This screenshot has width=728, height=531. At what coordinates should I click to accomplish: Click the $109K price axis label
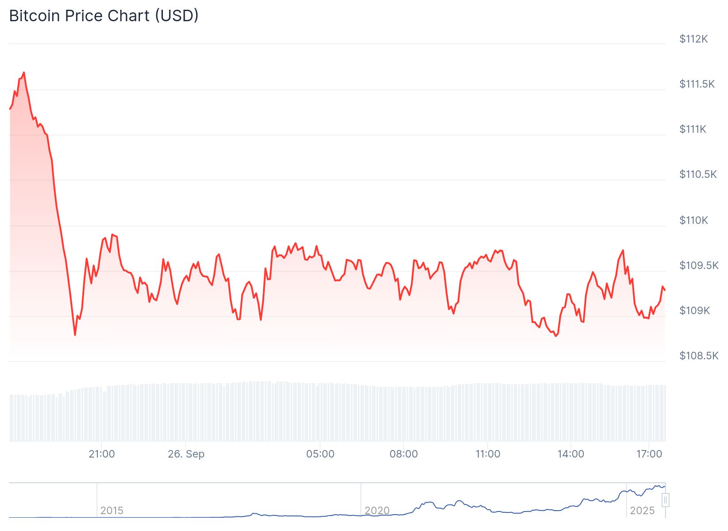click(694, 311)
